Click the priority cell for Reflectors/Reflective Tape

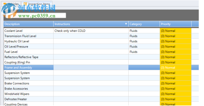(x=176, y=57)
